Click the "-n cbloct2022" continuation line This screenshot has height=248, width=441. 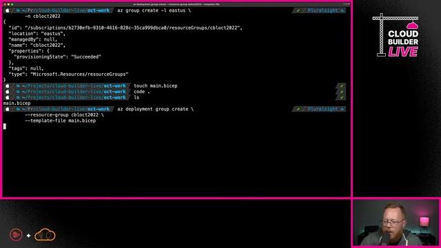click(43, 17)
